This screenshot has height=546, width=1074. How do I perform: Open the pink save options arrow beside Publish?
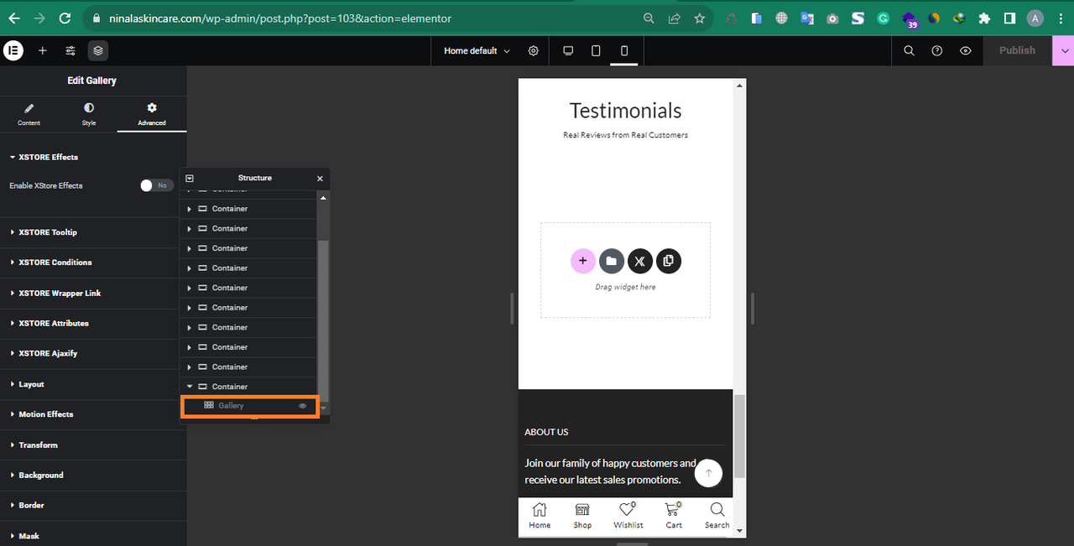[x=1063, y=50]
